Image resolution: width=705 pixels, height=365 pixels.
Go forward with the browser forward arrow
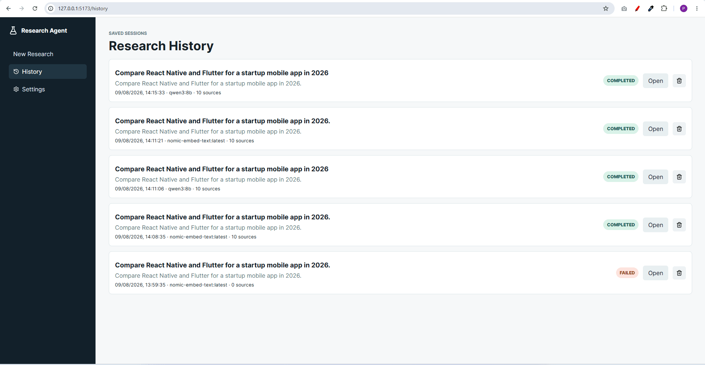point(22,8)
